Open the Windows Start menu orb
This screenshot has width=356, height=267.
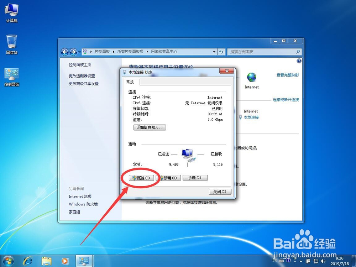coord(9,261)
